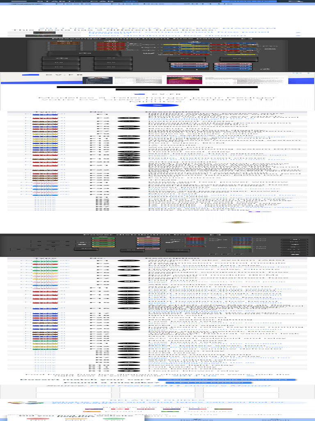Jump to Power distribution box diagram link
This screenshot has height=421, width=315.
tap(167, 35)
